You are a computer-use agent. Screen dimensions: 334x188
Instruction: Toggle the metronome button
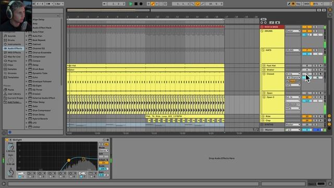(x=49, y=4)
